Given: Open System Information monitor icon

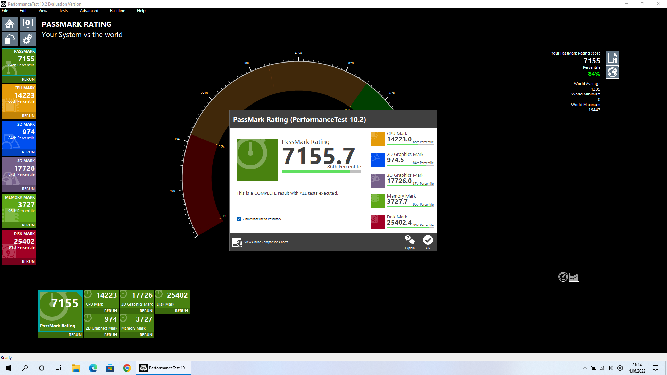Looking at the screenshot, I should (x=28, y=24).
